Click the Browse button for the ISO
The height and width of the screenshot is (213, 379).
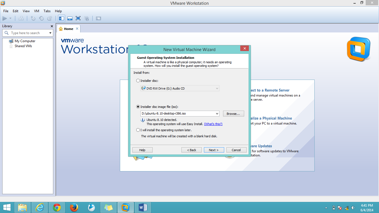coord(233,113)
